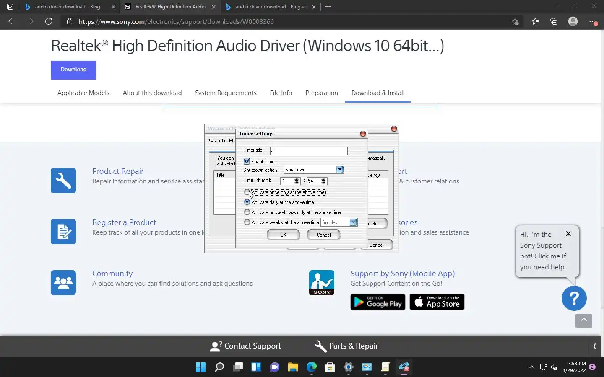
Task: Open Widgets from taskbar
Action: click(x=256, y=367)
